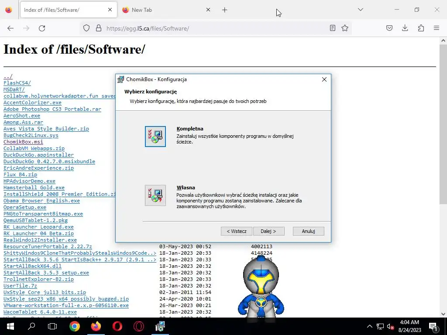Image resolution: width=447 pixels, height=335 pixels.
Task: Open the Pocket save icon
Action: (x=389, y=28)
